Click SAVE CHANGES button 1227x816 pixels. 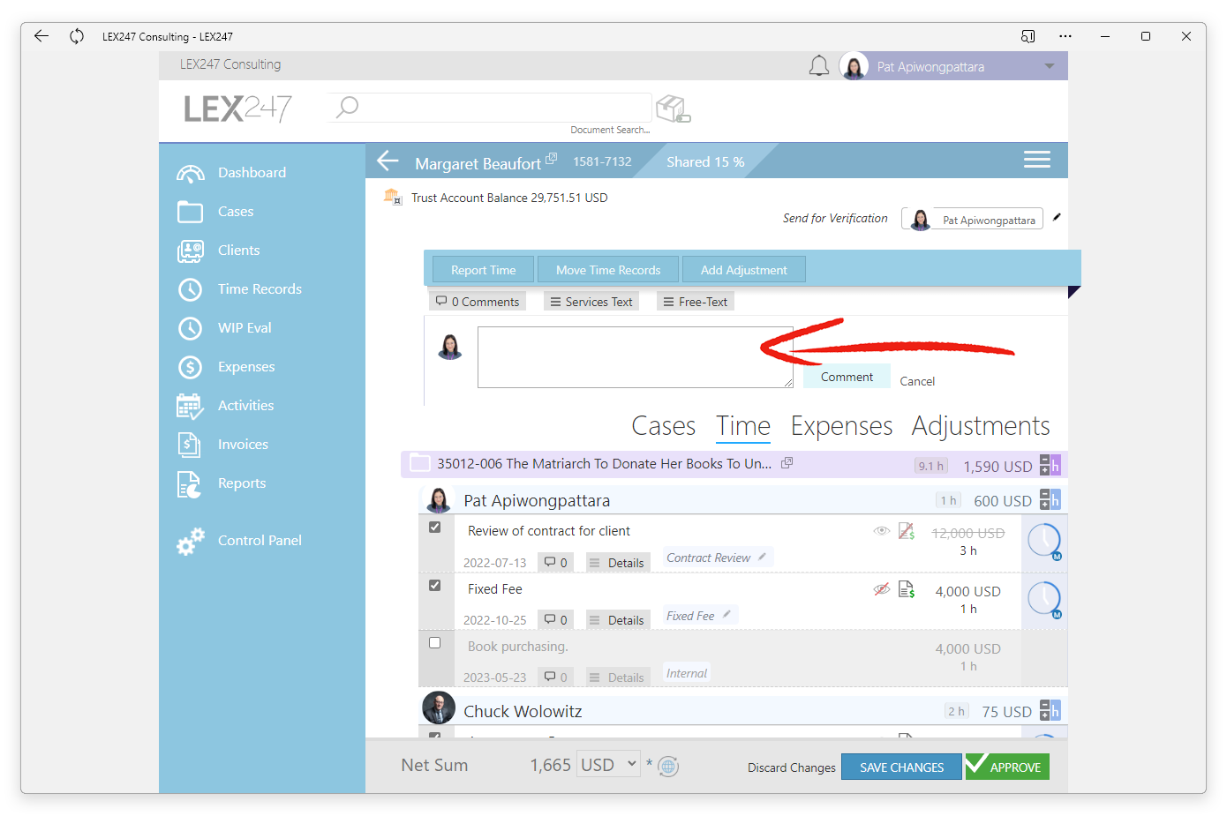901,767
